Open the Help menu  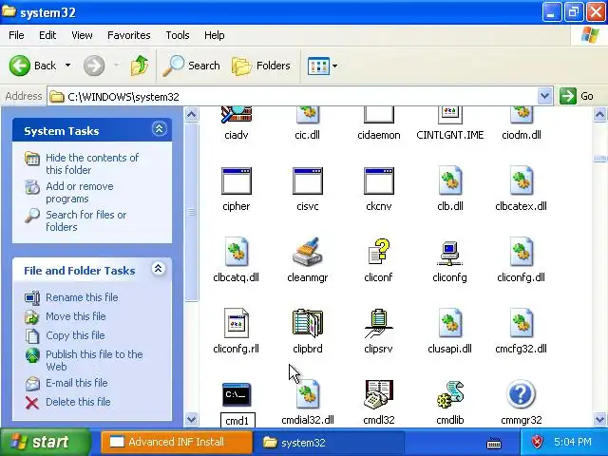pos(214,35)
